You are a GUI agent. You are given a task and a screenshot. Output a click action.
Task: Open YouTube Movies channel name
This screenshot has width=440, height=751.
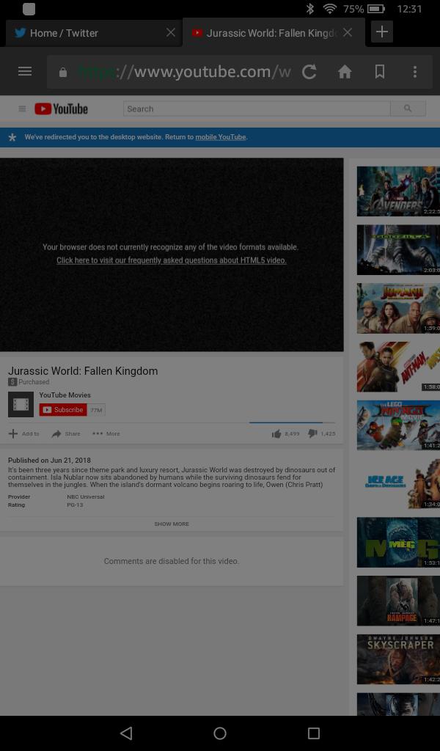coord(65,395)
